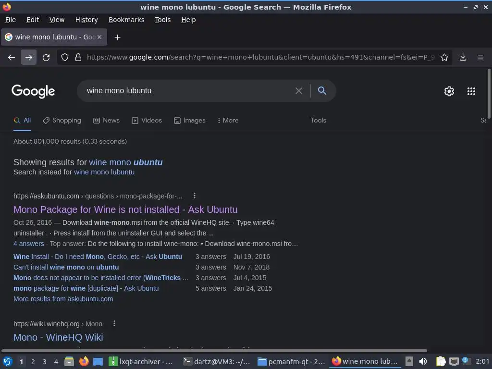Open Google quick settings gear
This screenshot has width=492, height=369.
point(449,91)
